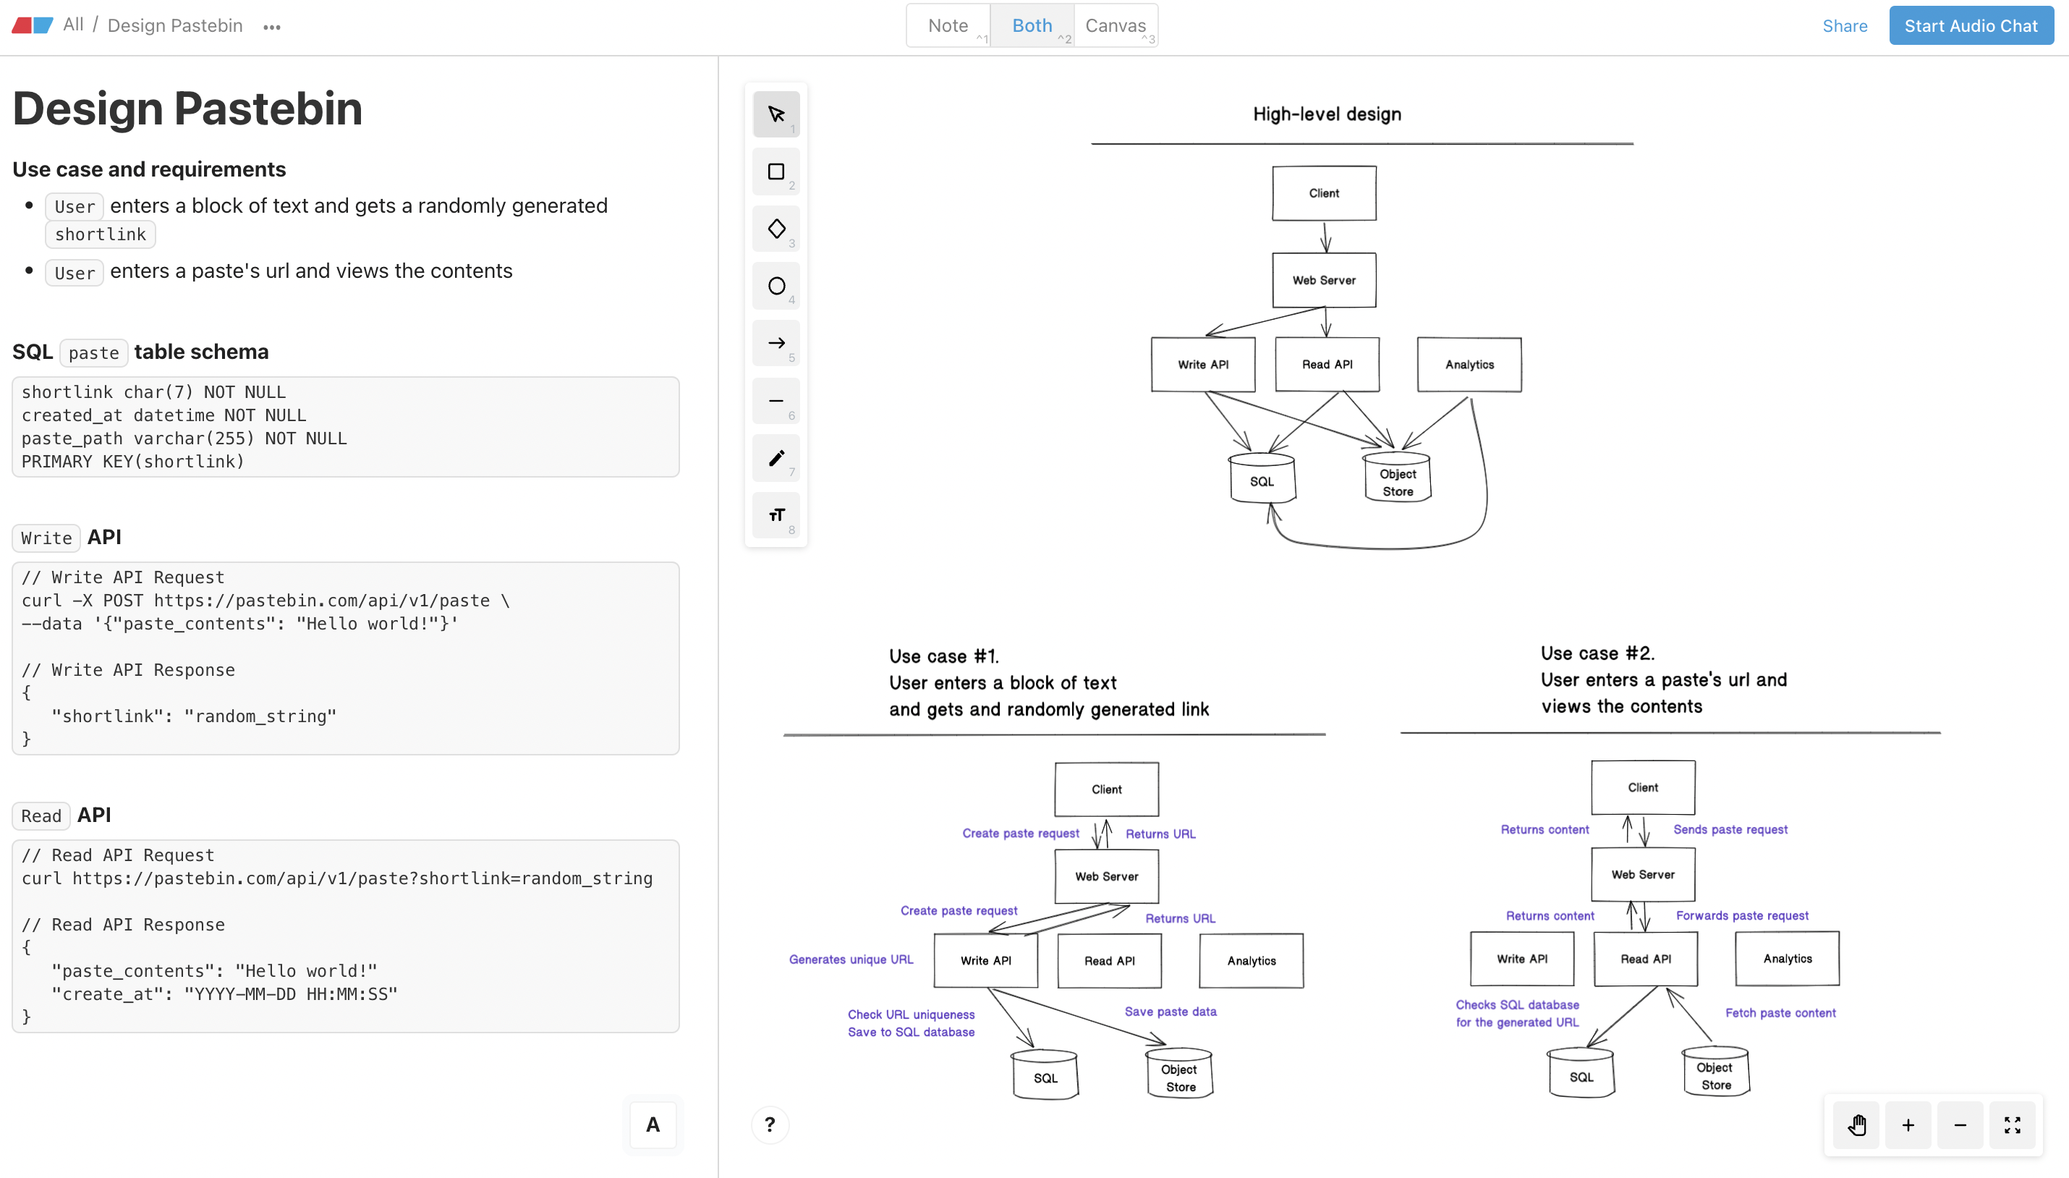This screenshot has width=2069, height=1178.
Task: Select the ellipse shape tool
Action: pyautogui.click(x=776, y=286)
